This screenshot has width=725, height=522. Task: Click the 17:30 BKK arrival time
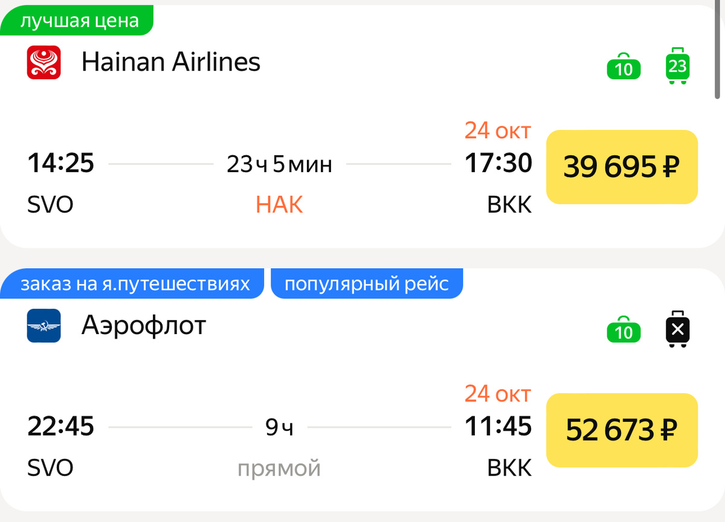(498, 163)
